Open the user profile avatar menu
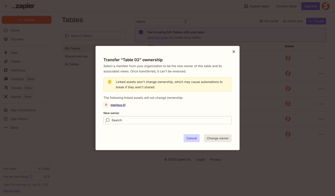Image resolution: width=335 pixels, height=196 pixels. [326, 6]
